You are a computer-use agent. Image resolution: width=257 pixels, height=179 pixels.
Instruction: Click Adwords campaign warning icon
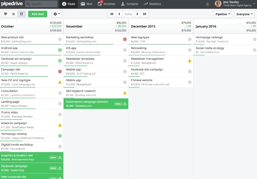[60, 125]
